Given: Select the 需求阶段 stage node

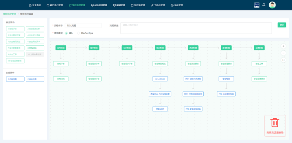Looking at the screenshot, I should [x=94, y=48].
